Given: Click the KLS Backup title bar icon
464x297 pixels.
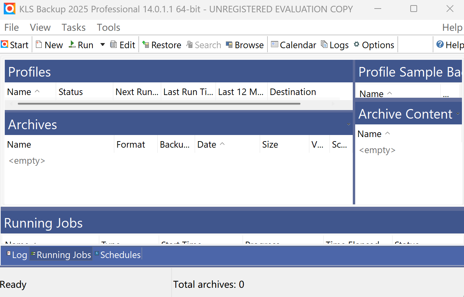Looking at the screenshot, I should (x=9, y=9).
